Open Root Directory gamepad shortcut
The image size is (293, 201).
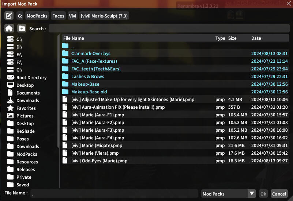click(x=10, y=77)
